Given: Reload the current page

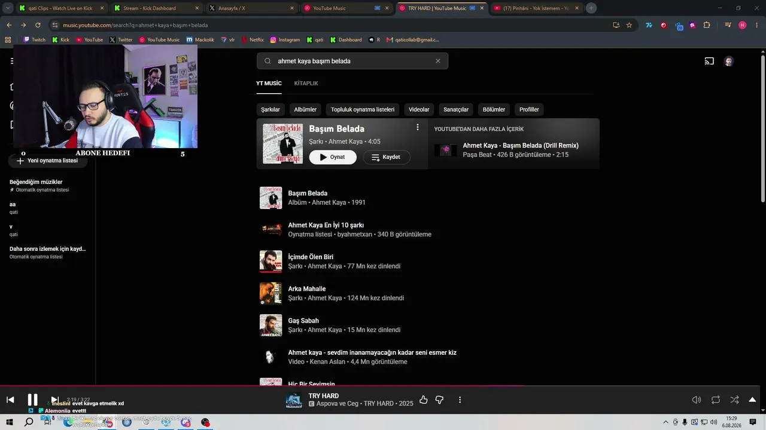Looking at the screenshot, I should [x=38, y=25].
